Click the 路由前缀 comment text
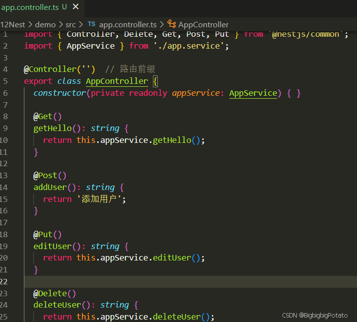The height and width of the screenshot is (322, 357). point(138,69)
